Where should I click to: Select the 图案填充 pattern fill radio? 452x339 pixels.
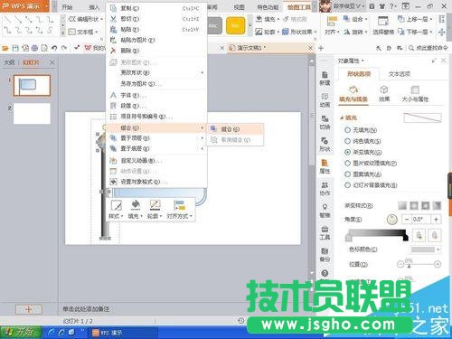pyautogui.click(x=347, y=174)
